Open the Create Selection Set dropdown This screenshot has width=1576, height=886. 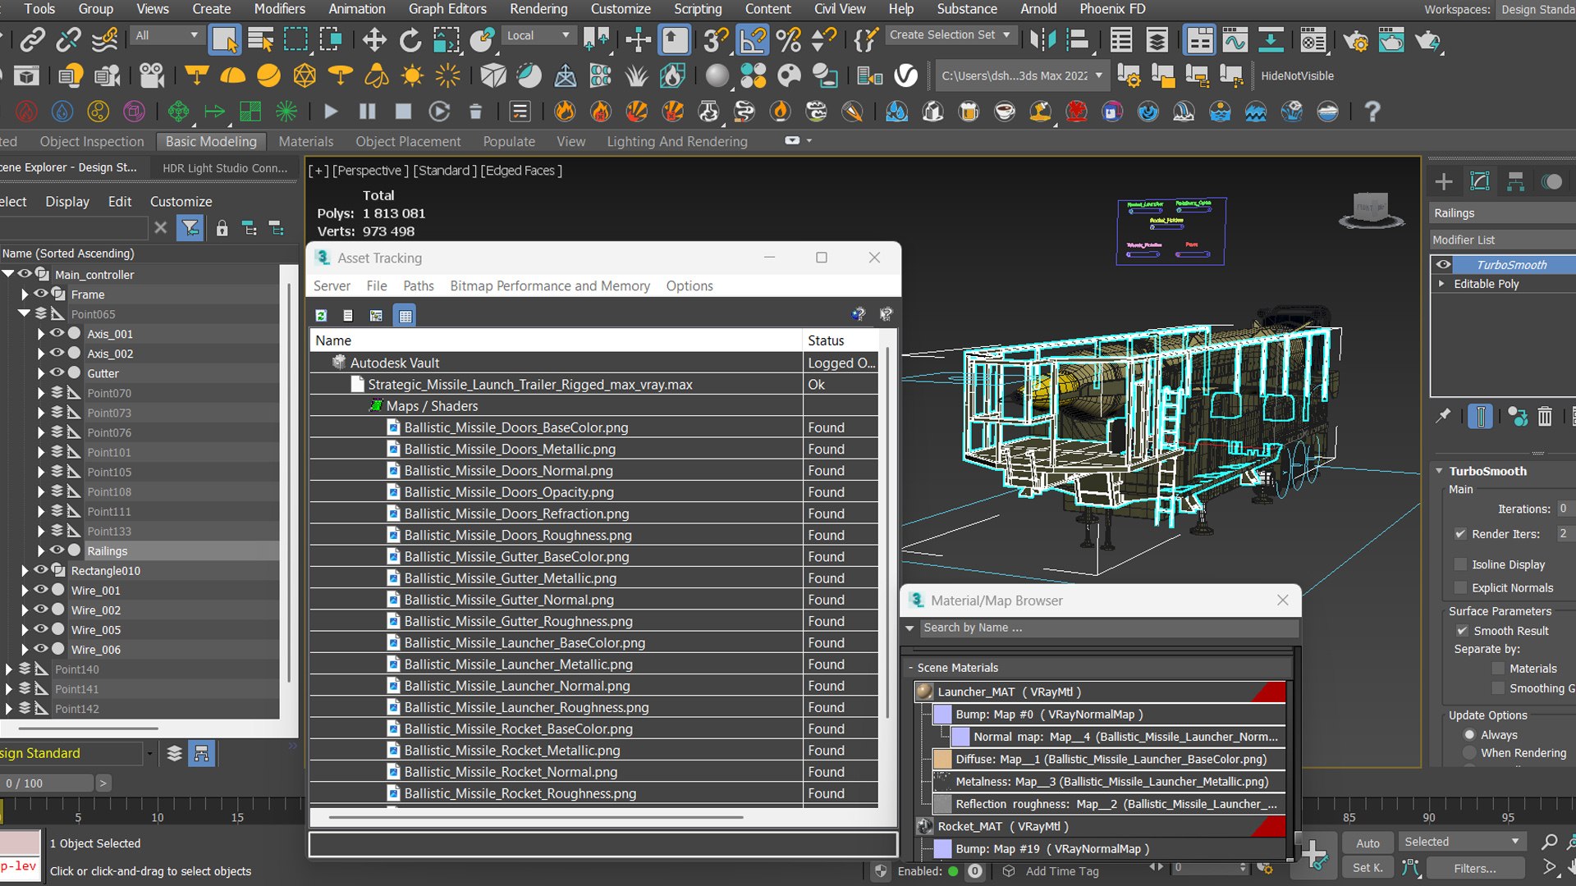point(1006,35)
